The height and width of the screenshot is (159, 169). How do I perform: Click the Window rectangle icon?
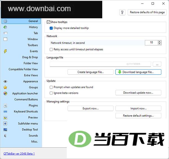click(5, 39)
